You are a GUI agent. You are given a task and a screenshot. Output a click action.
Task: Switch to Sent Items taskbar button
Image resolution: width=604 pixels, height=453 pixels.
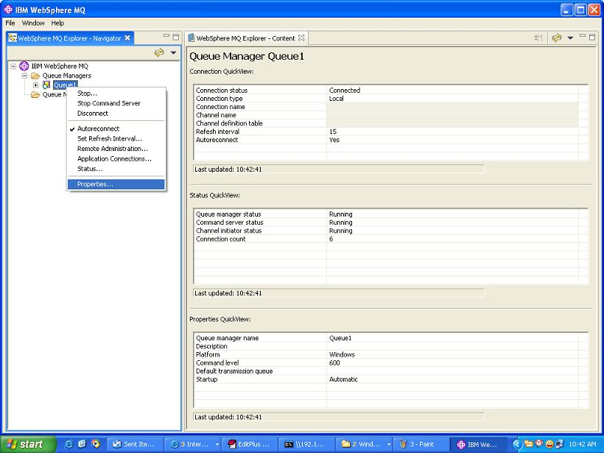pos(135,444)
